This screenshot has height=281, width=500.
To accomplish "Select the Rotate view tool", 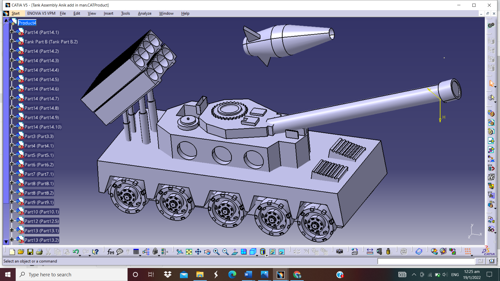I will click(x=207, y=252).
